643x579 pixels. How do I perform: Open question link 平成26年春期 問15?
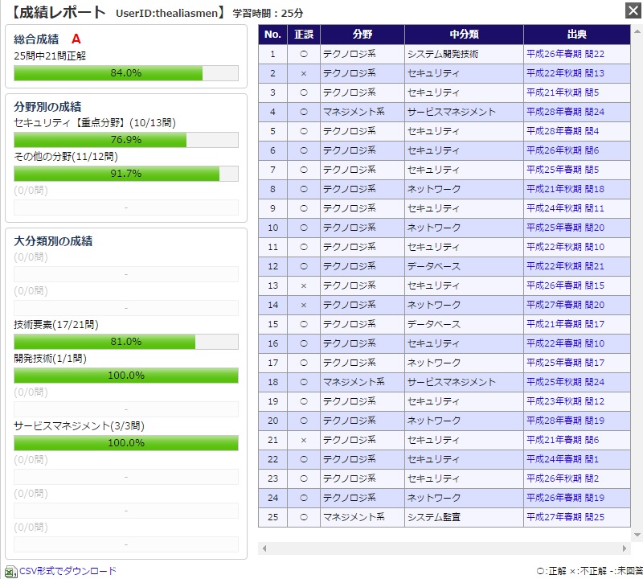565,285
